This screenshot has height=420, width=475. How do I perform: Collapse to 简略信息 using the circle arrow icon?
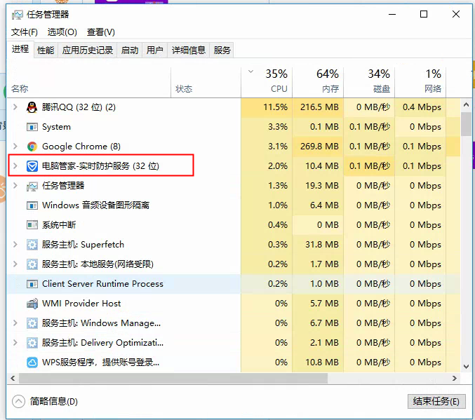tap(18, 402)
